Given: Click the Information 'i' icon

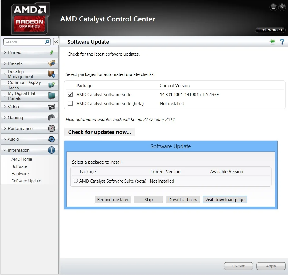Looking at the screenshot, I should (x=52, y=150).
